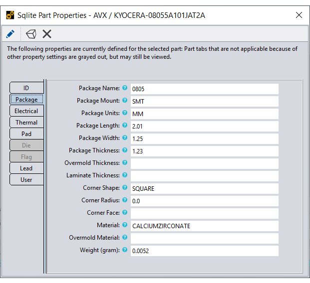
Task: Click the 3D box view icon
Action: [x=31, y=34]
